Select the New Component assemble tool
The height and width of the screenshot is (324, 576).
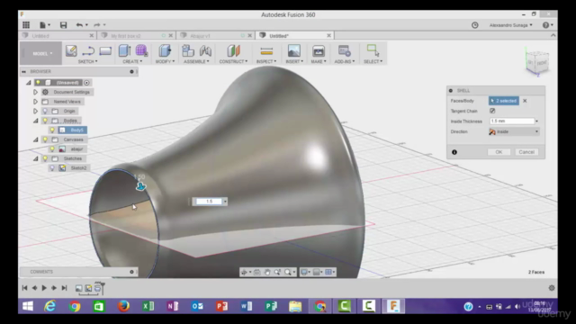(188, 50)
